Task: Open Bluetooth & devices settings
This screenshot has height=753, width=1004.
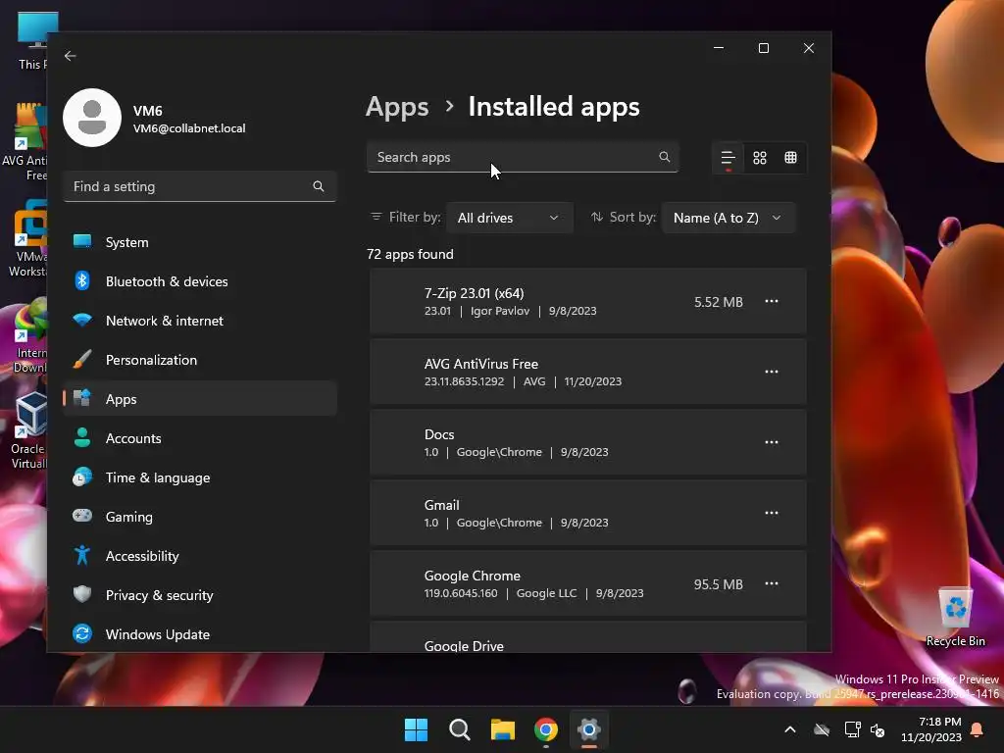Action: pyautogui.click(x=200, y=281)
